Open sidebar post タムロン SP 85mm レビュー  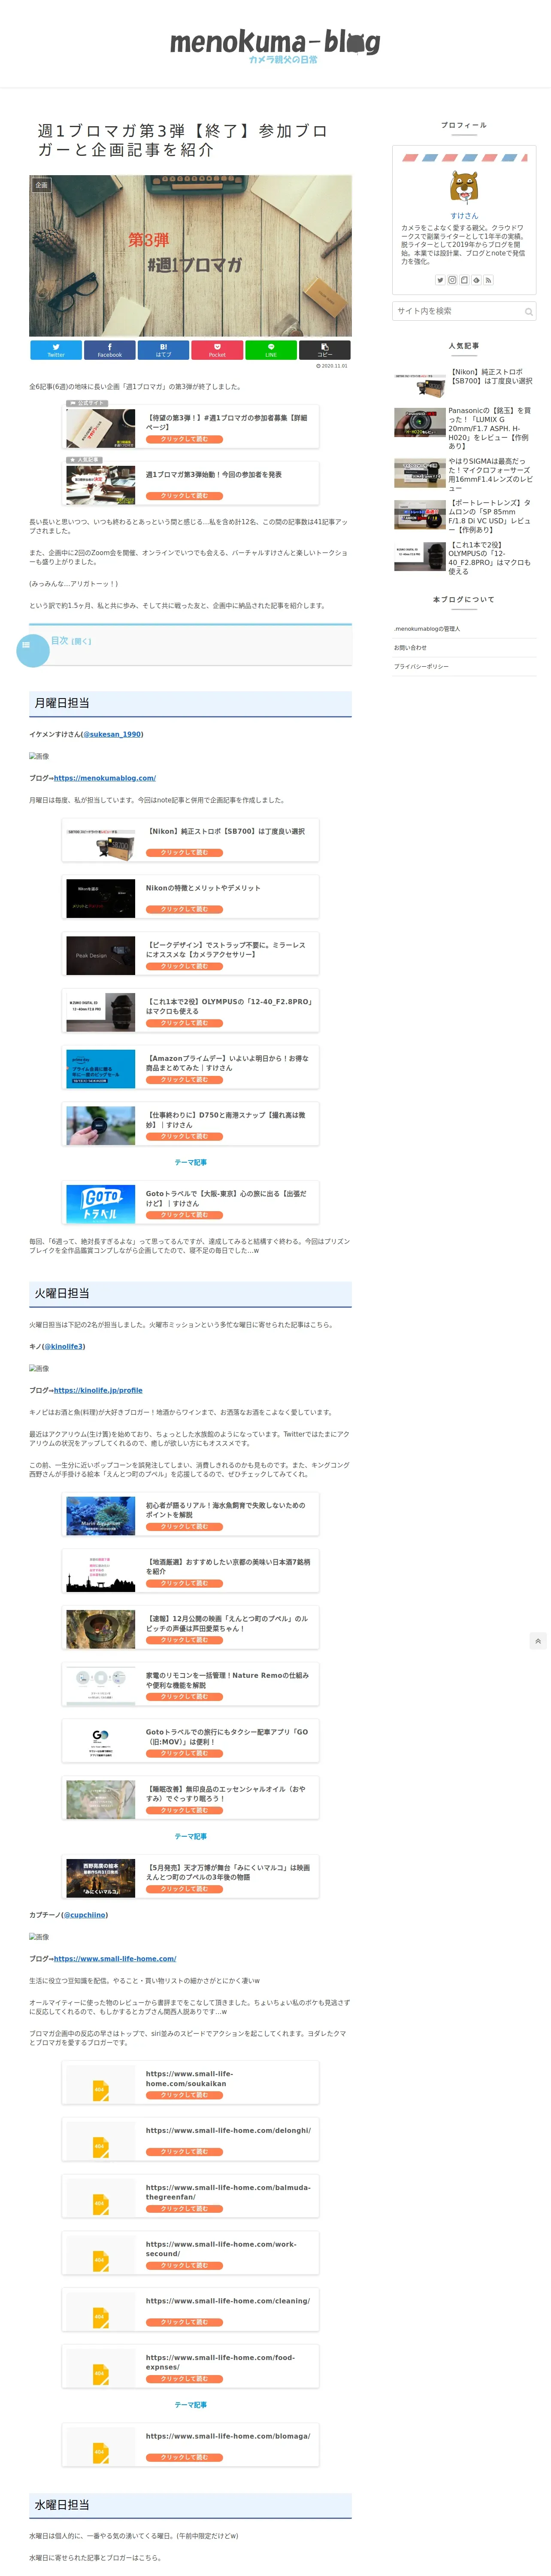464,516
